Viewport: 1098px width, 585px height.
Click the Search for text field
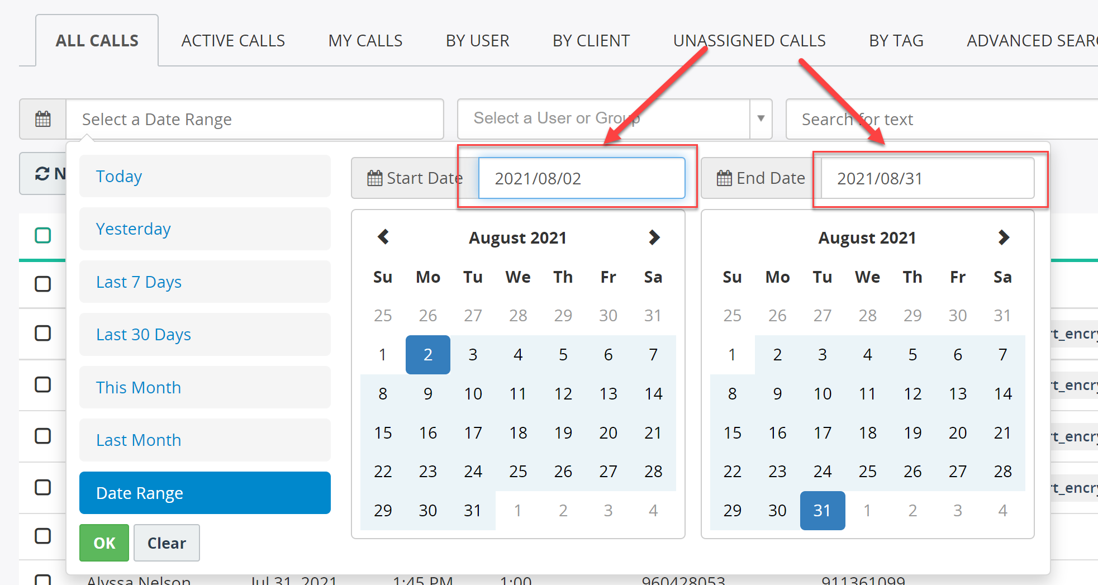[942, 119]
